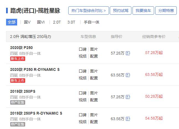Open 口碑 for 2020款 P250

(83, 49)
